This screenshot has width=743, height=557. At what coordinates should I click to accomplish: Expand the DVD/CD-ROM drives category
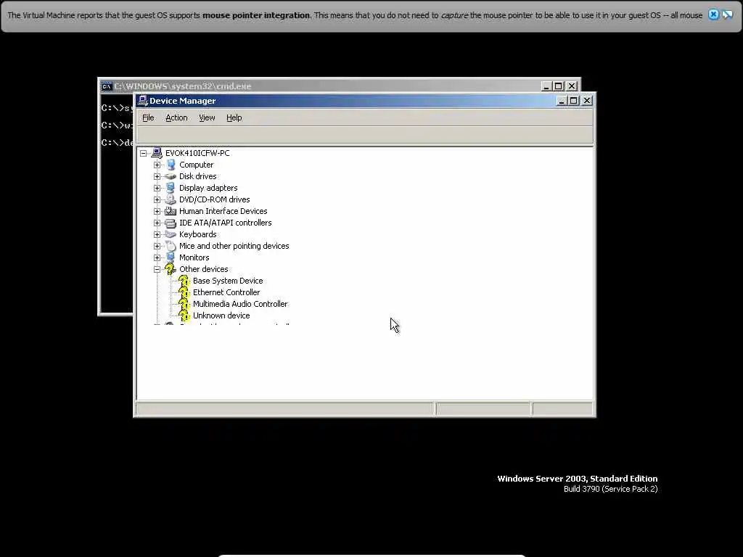157,199
